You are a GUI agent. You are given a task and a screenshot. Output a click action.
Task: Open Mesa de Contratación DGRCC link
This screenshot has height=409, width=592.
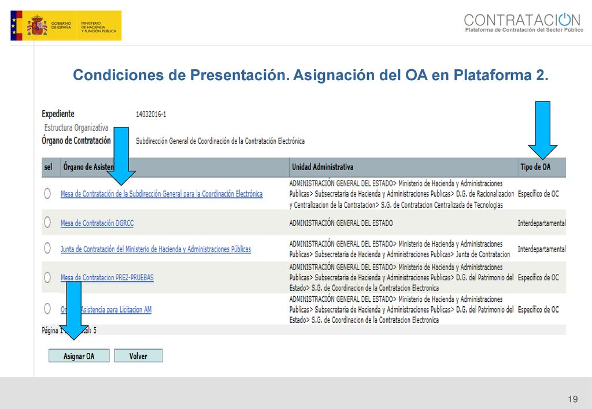(x=97, y=223)
